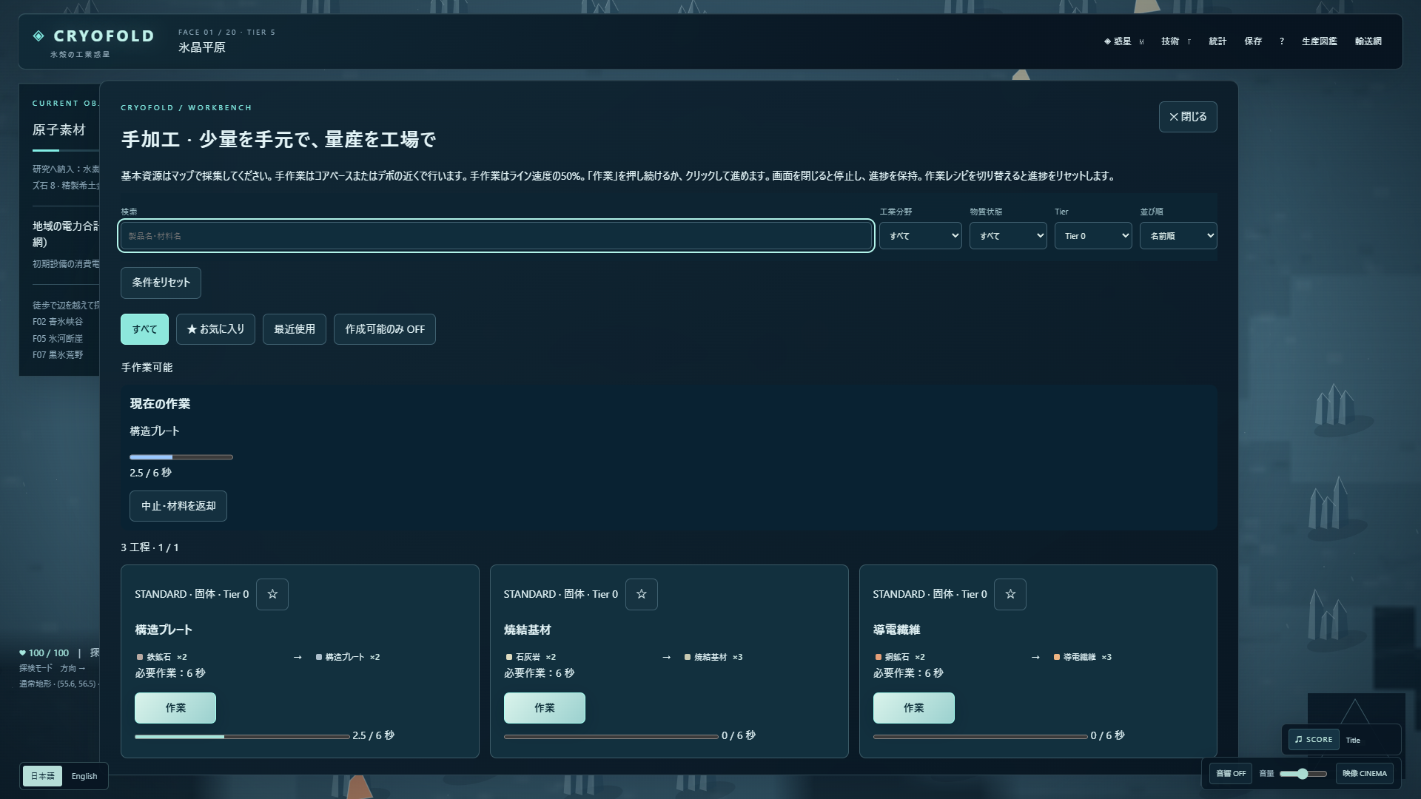
Task: Click 中止·材料を返却 button
Action: [178, 506]
